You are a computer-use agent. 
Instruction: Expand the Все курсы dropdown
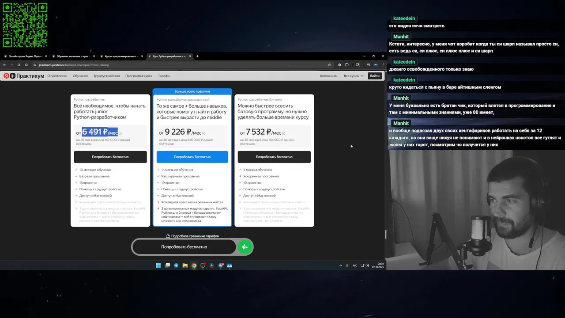[x=354, y=76]
